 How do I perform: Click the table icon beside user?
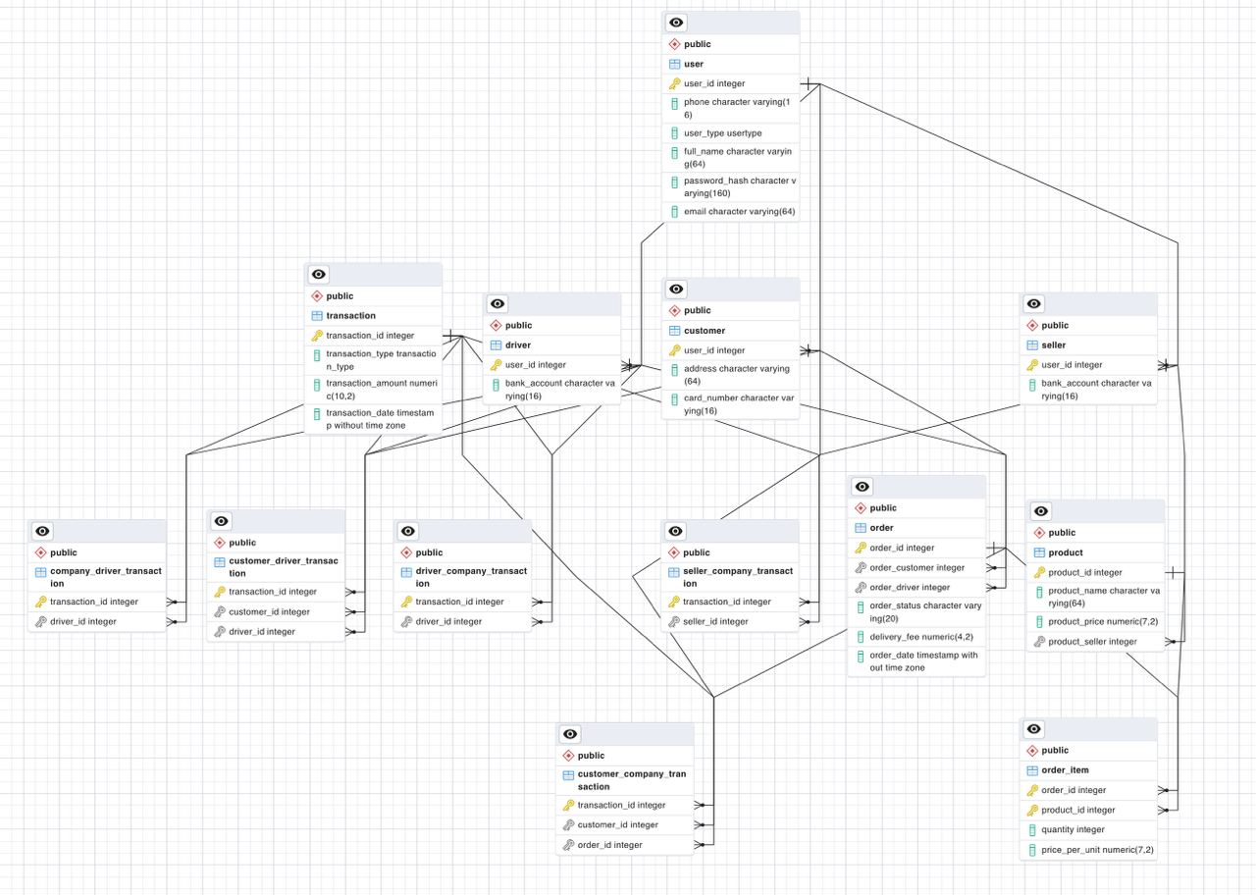point(674,64)
